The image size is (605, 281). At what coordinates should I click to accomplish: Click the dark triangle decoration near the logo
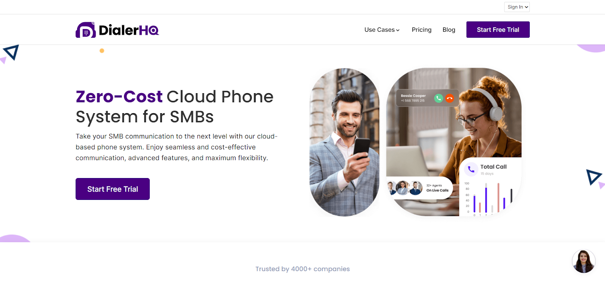(x=11, y=52)
